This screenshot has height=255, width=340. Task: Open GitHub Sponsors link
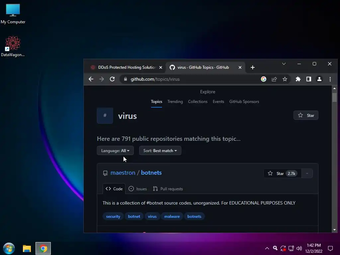point(244,102)
